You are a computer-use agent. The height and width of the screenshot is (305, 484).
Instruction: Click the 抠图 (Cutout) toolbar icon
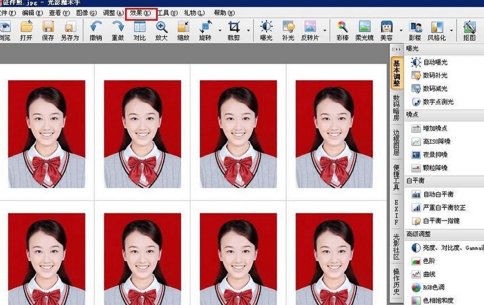[x=470, y=27]
